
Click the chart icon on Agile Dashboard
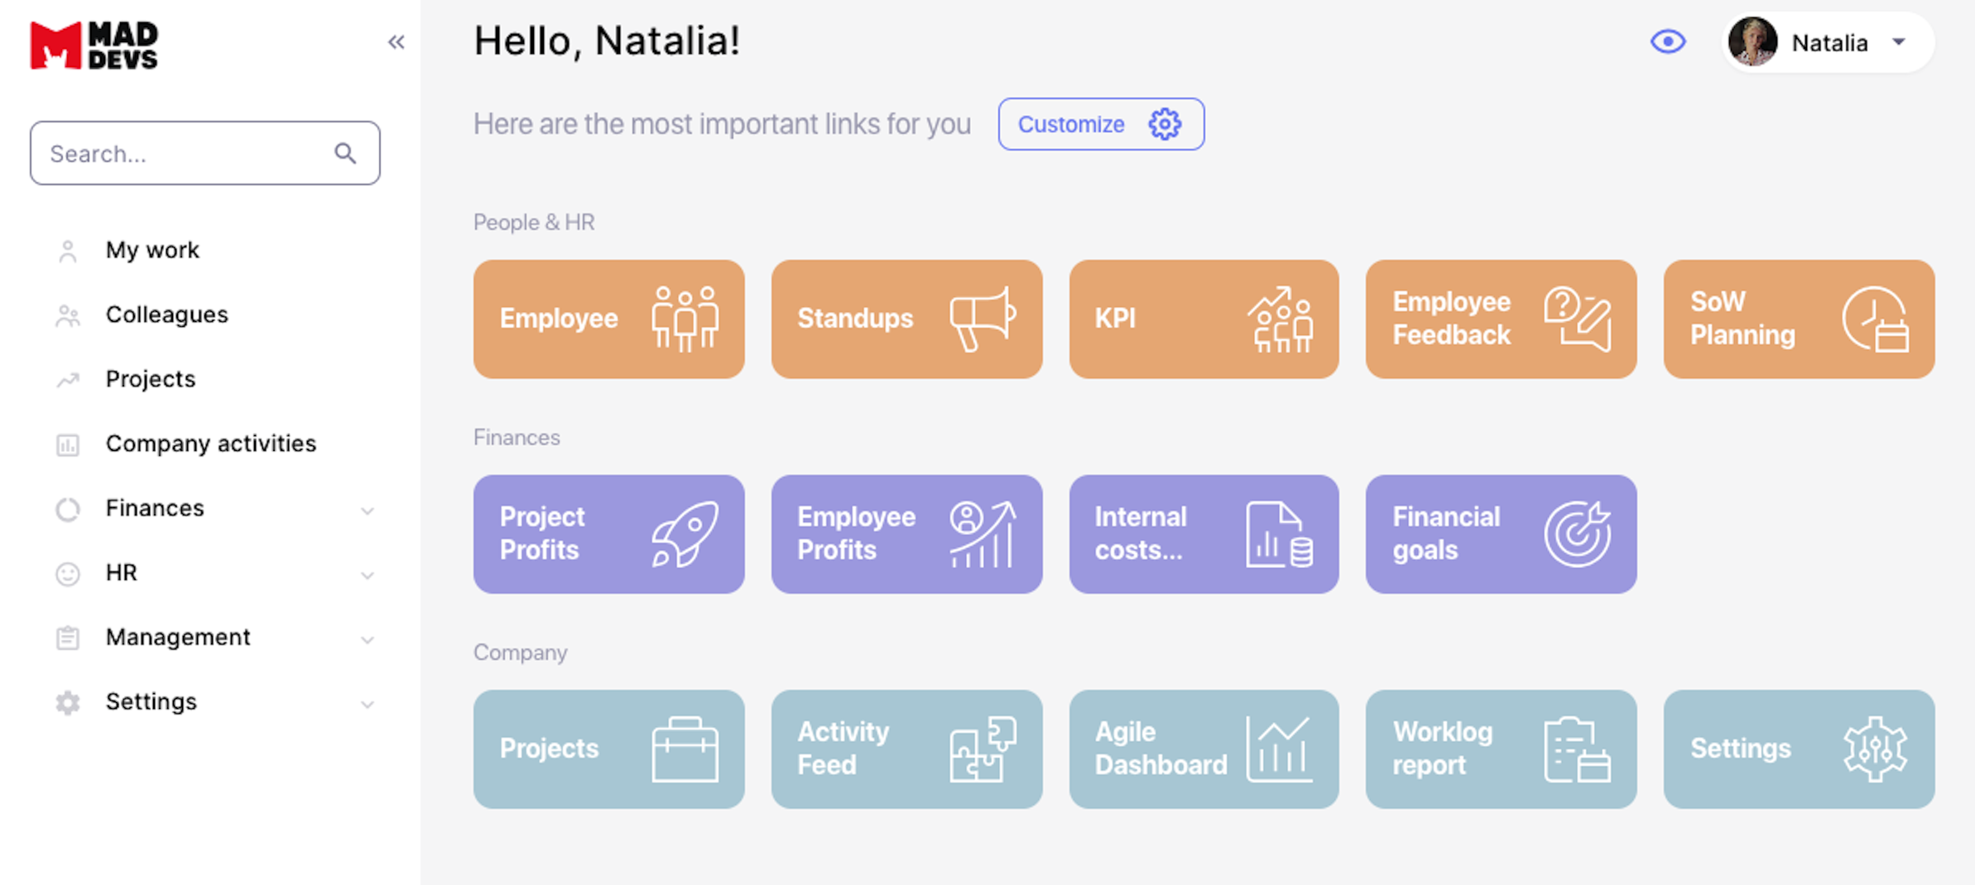coord(1279,749)
